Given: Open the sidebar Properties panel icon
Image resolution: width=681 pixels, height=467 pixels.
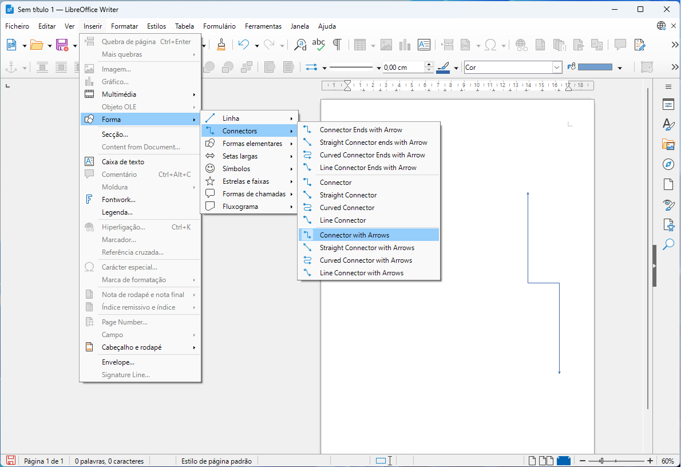Looking at the screenshot, I should (668, 104).
